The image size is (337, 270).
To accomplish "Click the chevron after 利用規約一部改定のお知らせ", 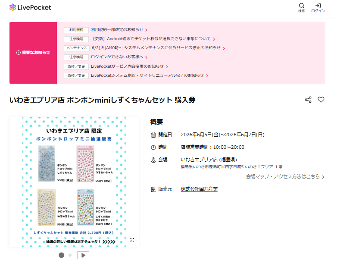I will pos(147,30).
